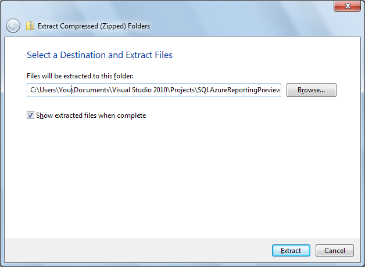Viewport: 365px width, 267px height.
Task: Click the back arrow button
Action: tap(13, 26)
